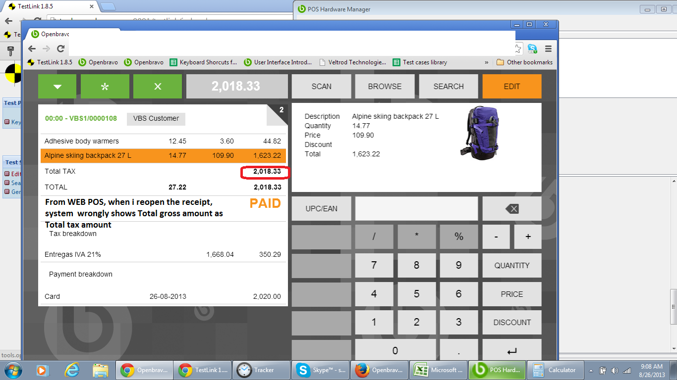Open Windows Explorer from the taskbar
677x380 pixels.
click(x=101, y=370)
